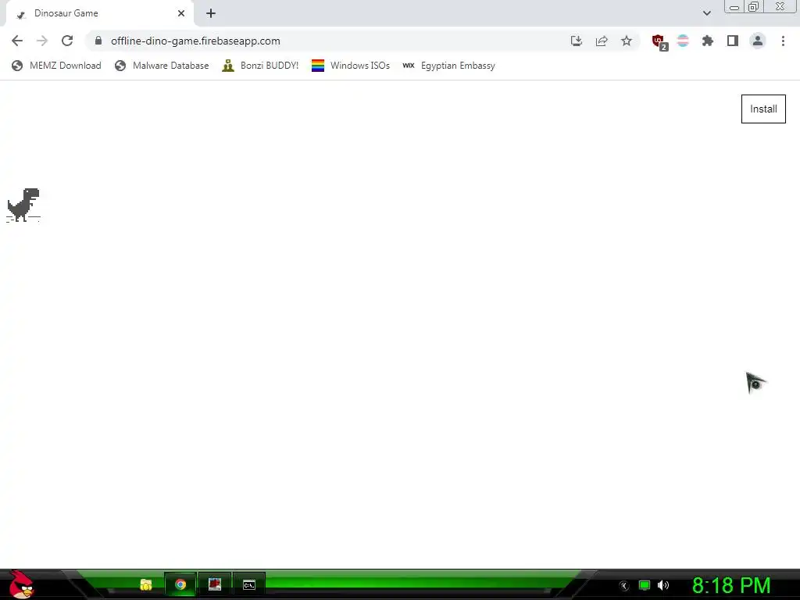Bookmark this tab with the star
The width and height of the screenshot is (800, 600).
(627, 41)
